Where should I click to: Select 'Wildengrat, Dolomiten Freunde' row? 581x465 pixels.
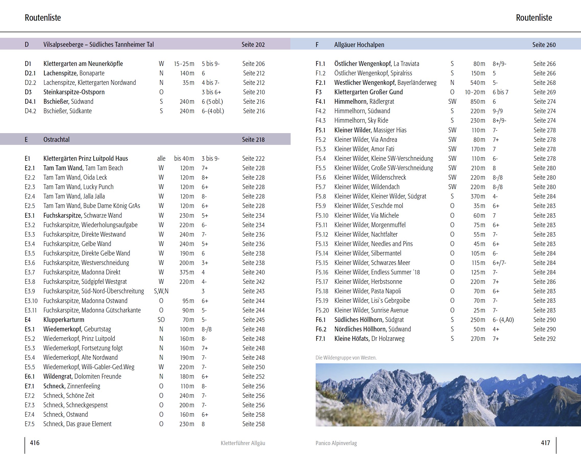[x=145, y=376]
